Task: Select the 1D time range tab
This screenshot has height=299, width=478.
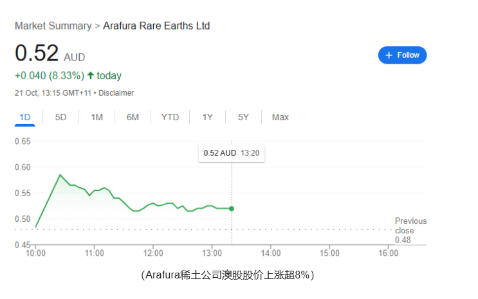Action: click(25, 117)
